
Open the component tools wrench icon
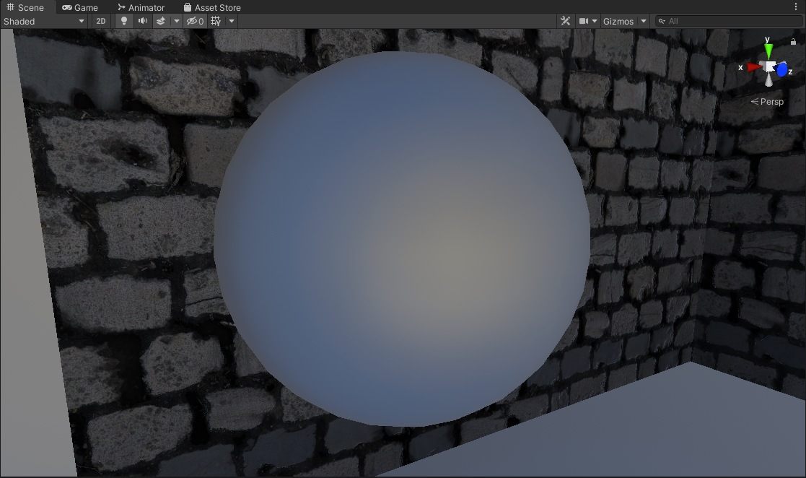click(x=566, y=21)
